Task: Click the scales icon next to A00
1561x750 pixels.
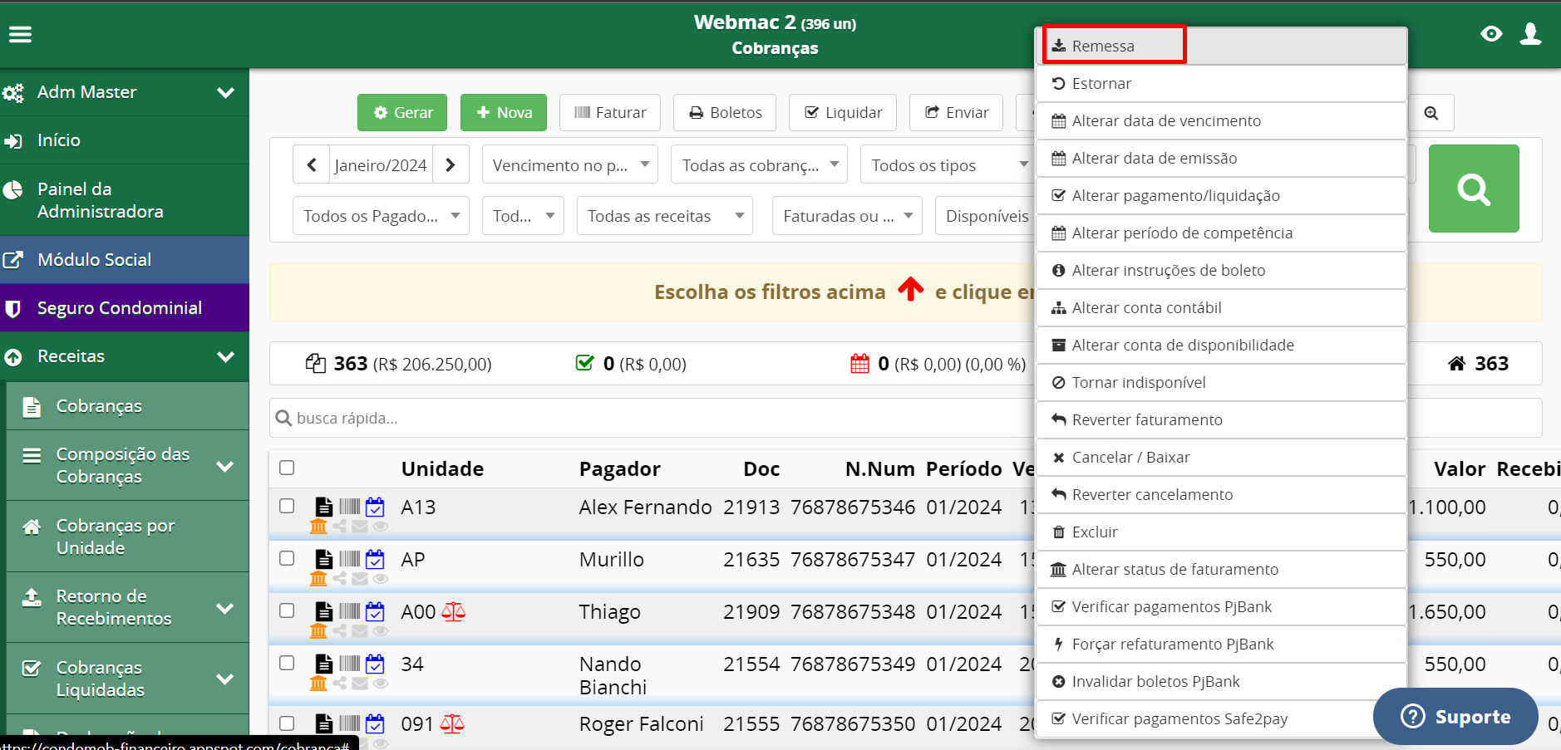Action: 454,612
